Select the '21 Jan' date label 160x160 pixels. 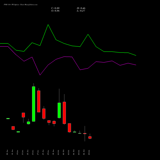coord(22,152)
